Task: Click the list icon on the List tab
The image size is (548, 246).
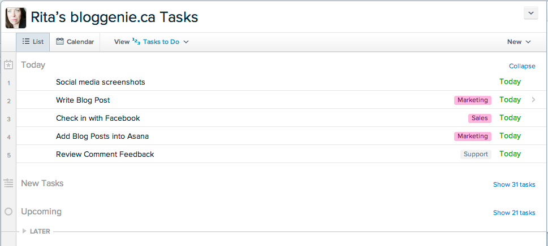Action: pyautogui.click(x=26, y=41)
